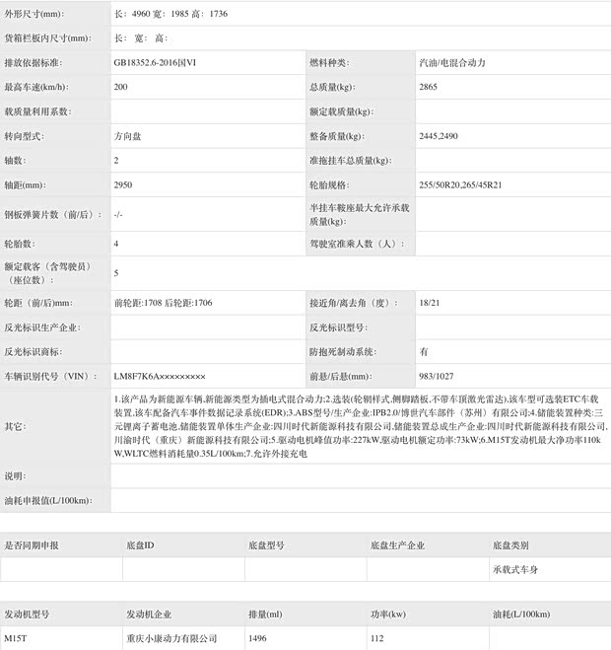Image resolution: width=611 pixels, height=650 pixels.
Task: Click the 底盘类别 column header
Action: (x=510, y=545)
